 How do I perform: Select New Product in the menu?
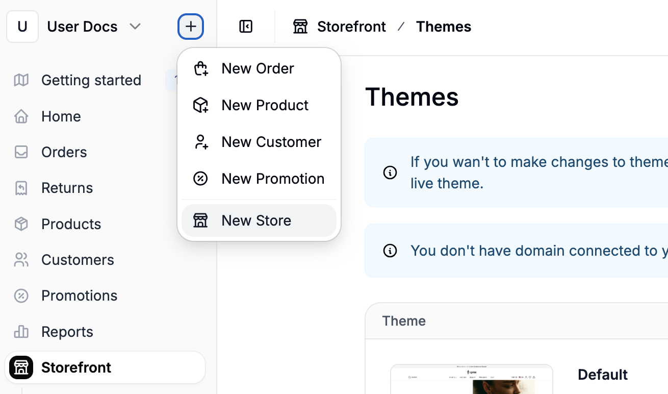tap(265, 105)
